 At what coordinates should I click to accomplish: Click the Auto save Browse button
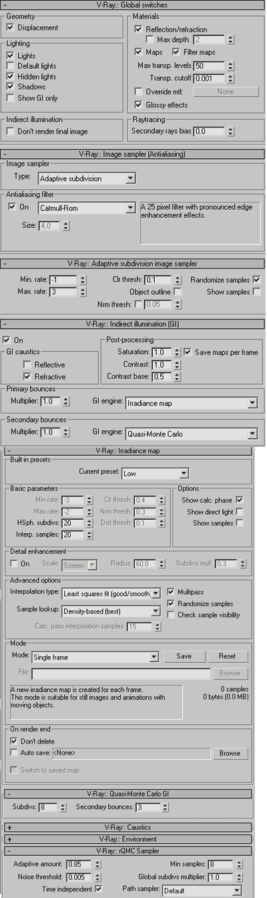[230, 753]
